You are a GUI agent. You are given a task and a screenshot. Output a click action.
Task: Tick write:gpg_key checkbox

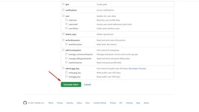tap(66, 72)
